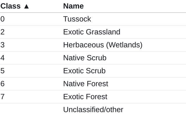
Task: Sort by the Class column header text
Action: [x=10, y=6]
